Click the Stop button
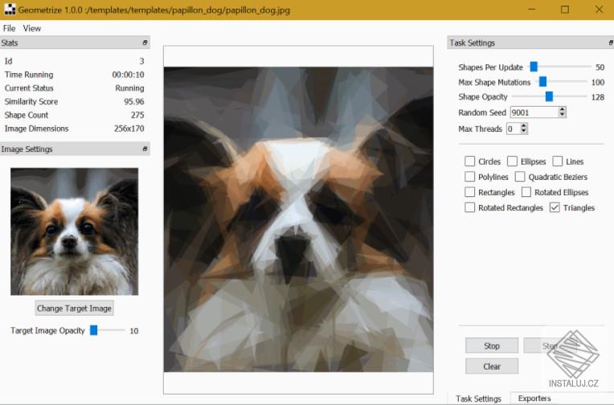614x405 pixels. coord(492,346)
